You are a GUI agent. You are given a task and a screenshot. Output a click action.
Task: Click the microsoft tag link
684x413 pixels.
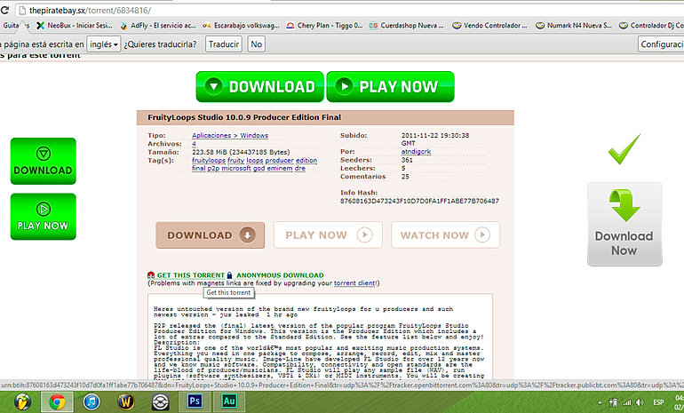click(x=236, y=169)
